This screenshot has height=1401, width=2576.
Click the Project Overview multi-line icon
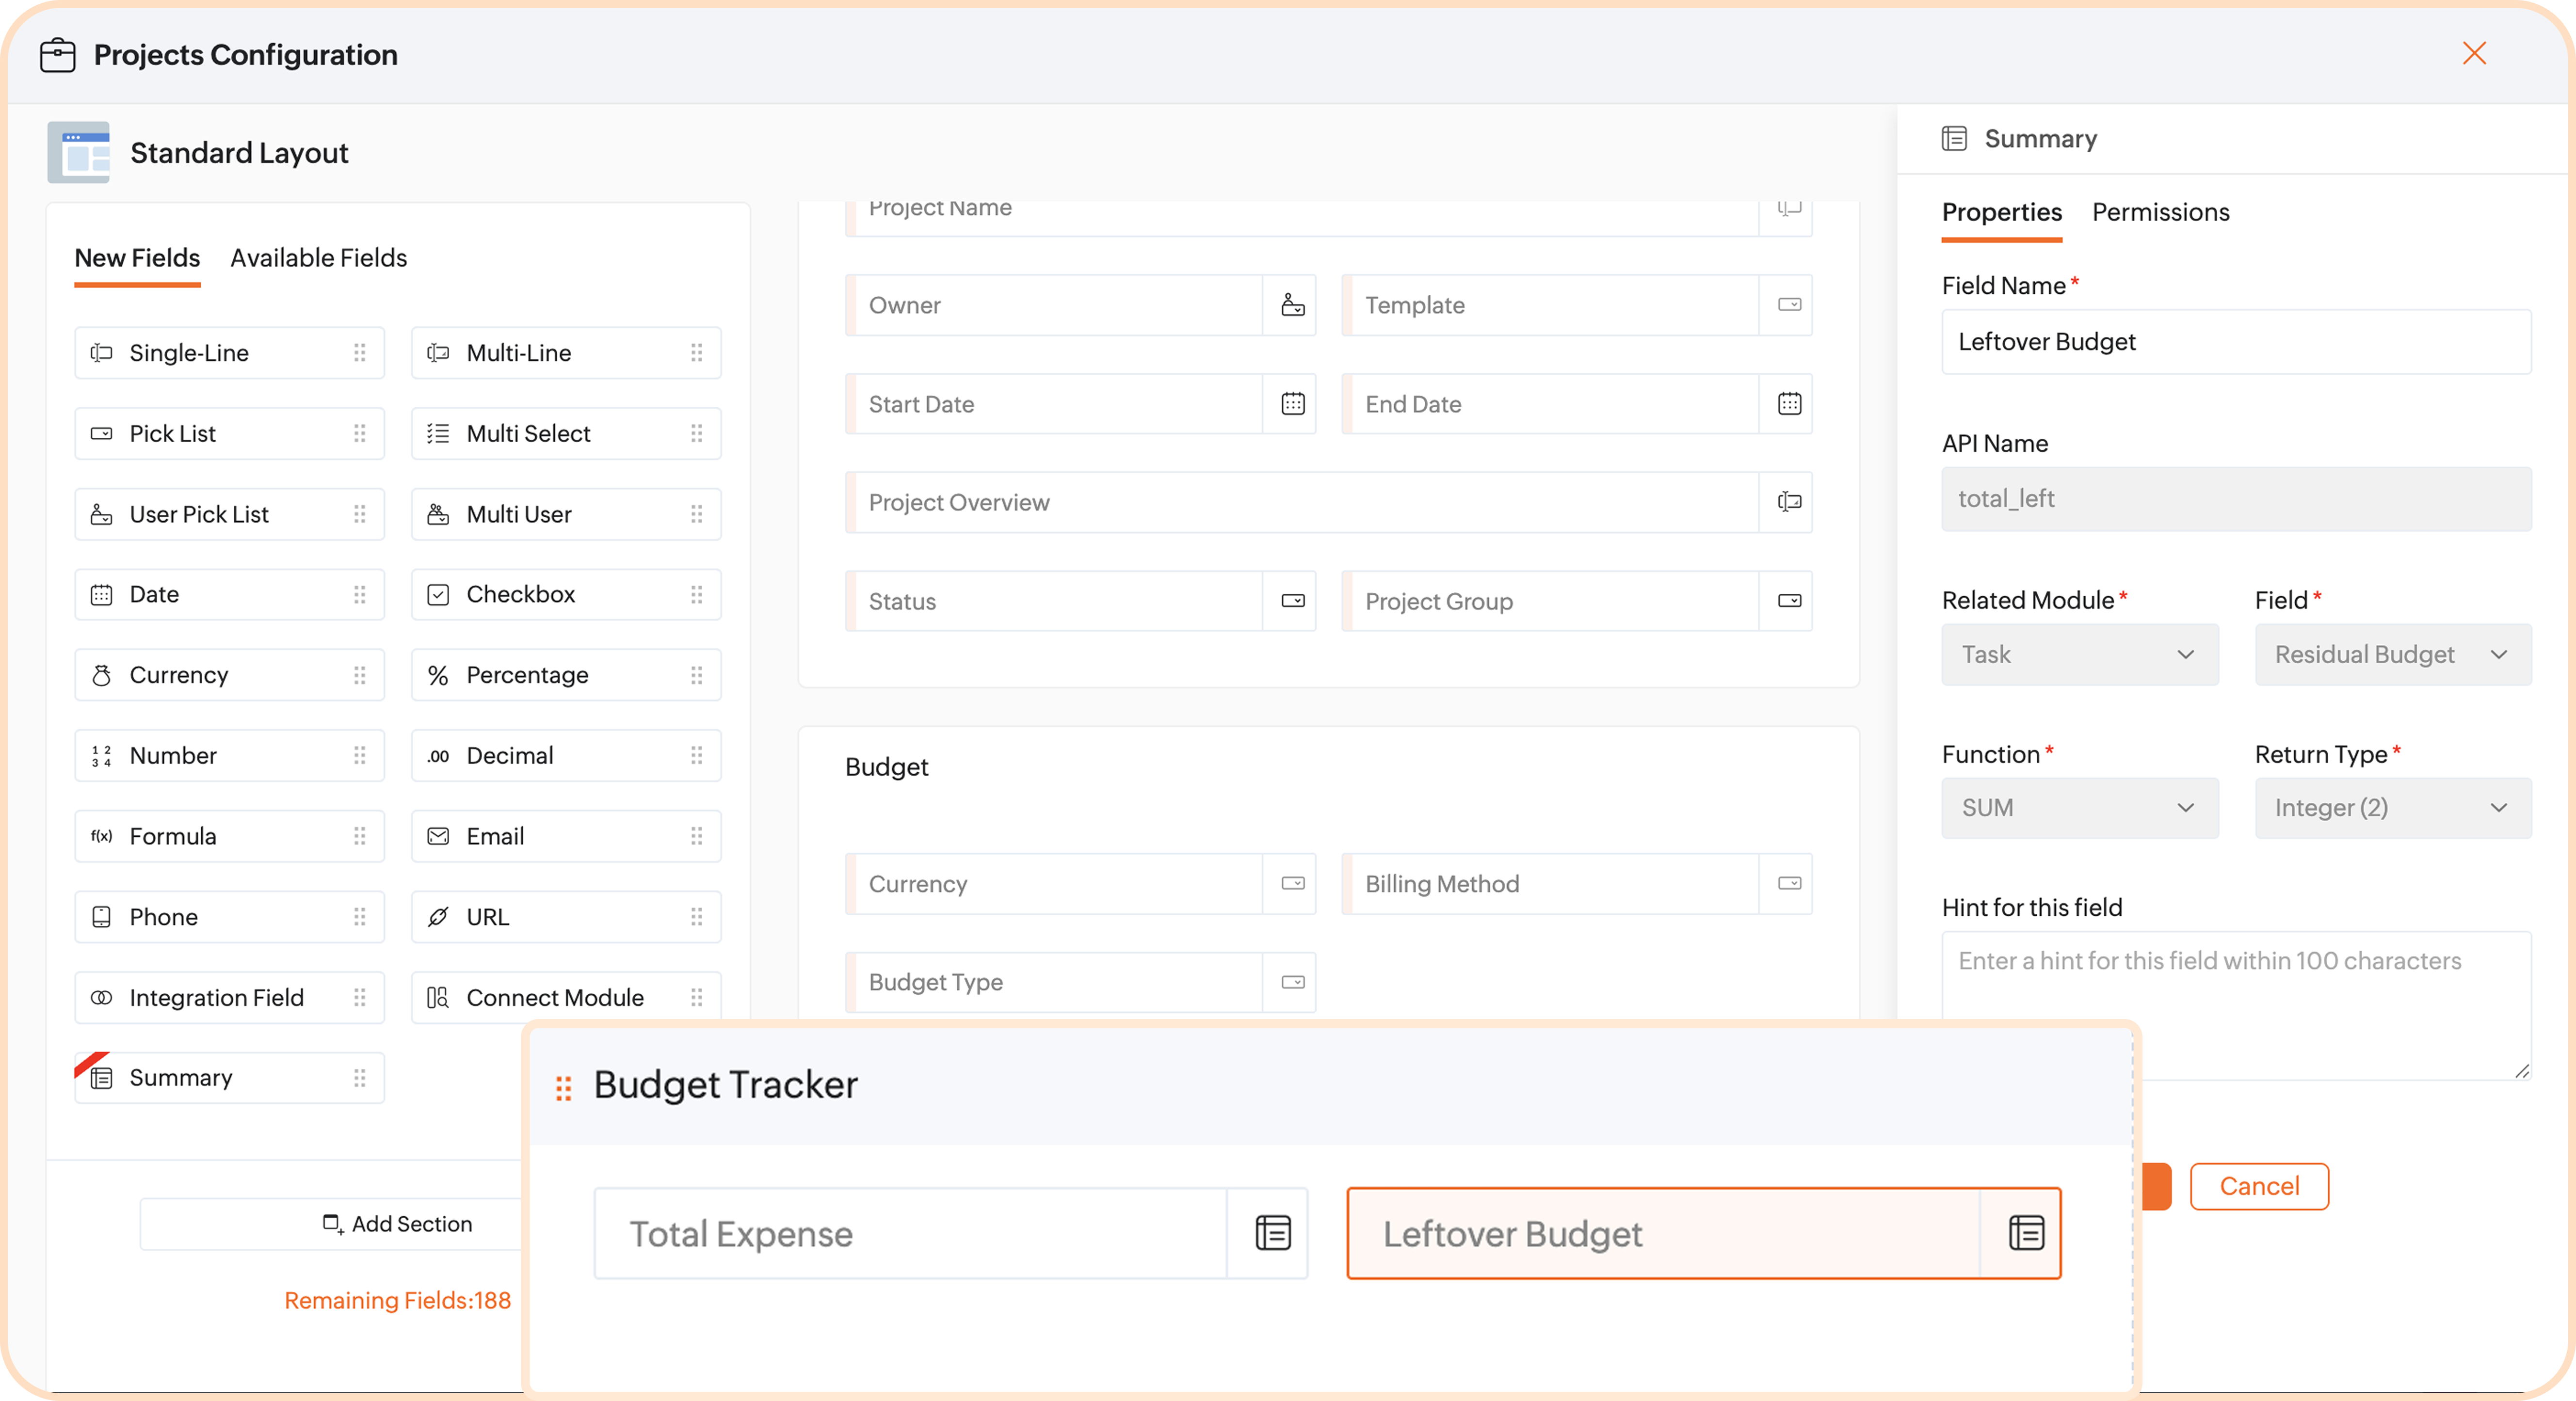[x=1789, y=502]
